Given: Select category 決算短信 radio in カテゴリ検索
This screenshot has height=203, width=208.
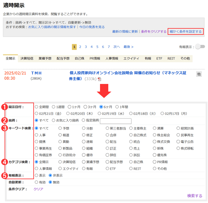Looking at the screenshot, I should click(60, 162).
